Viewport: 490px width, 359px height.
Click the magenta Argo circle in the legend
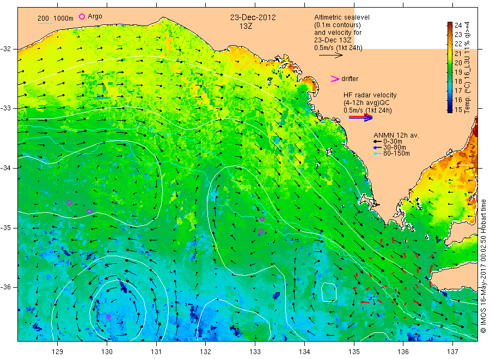point(82,16)
